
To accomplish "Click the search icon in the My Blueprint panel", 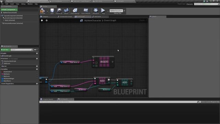I will click(32, 50).
